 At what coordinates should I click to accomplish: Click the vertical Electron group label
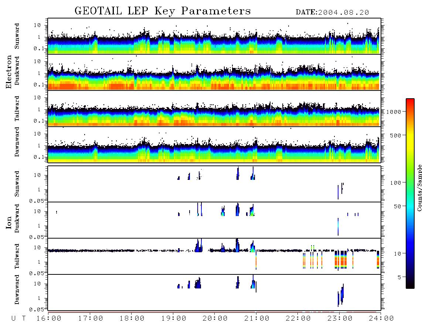pos(9,72)
